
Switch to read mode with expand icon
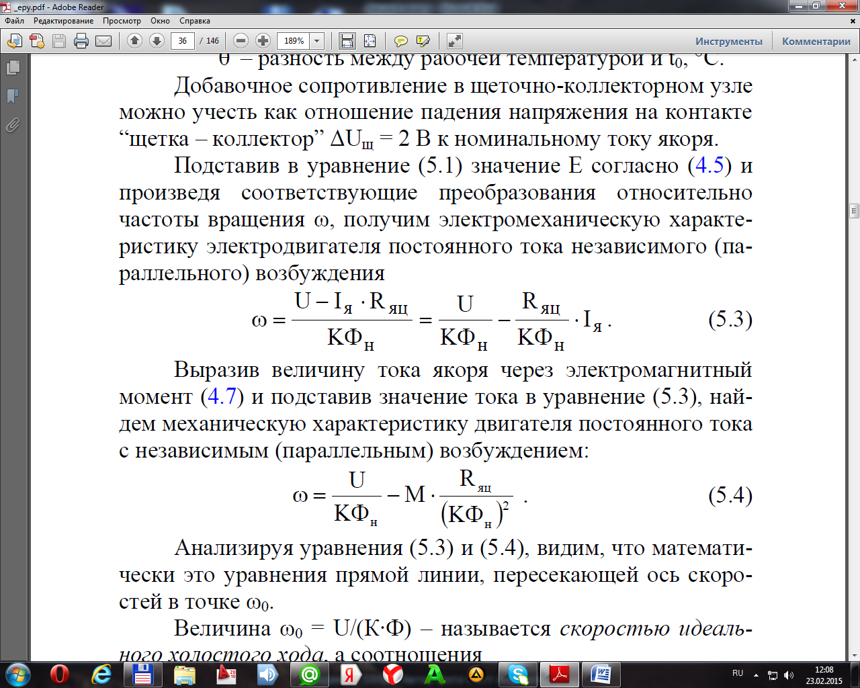pyautogui.click(x=455, y=41)
